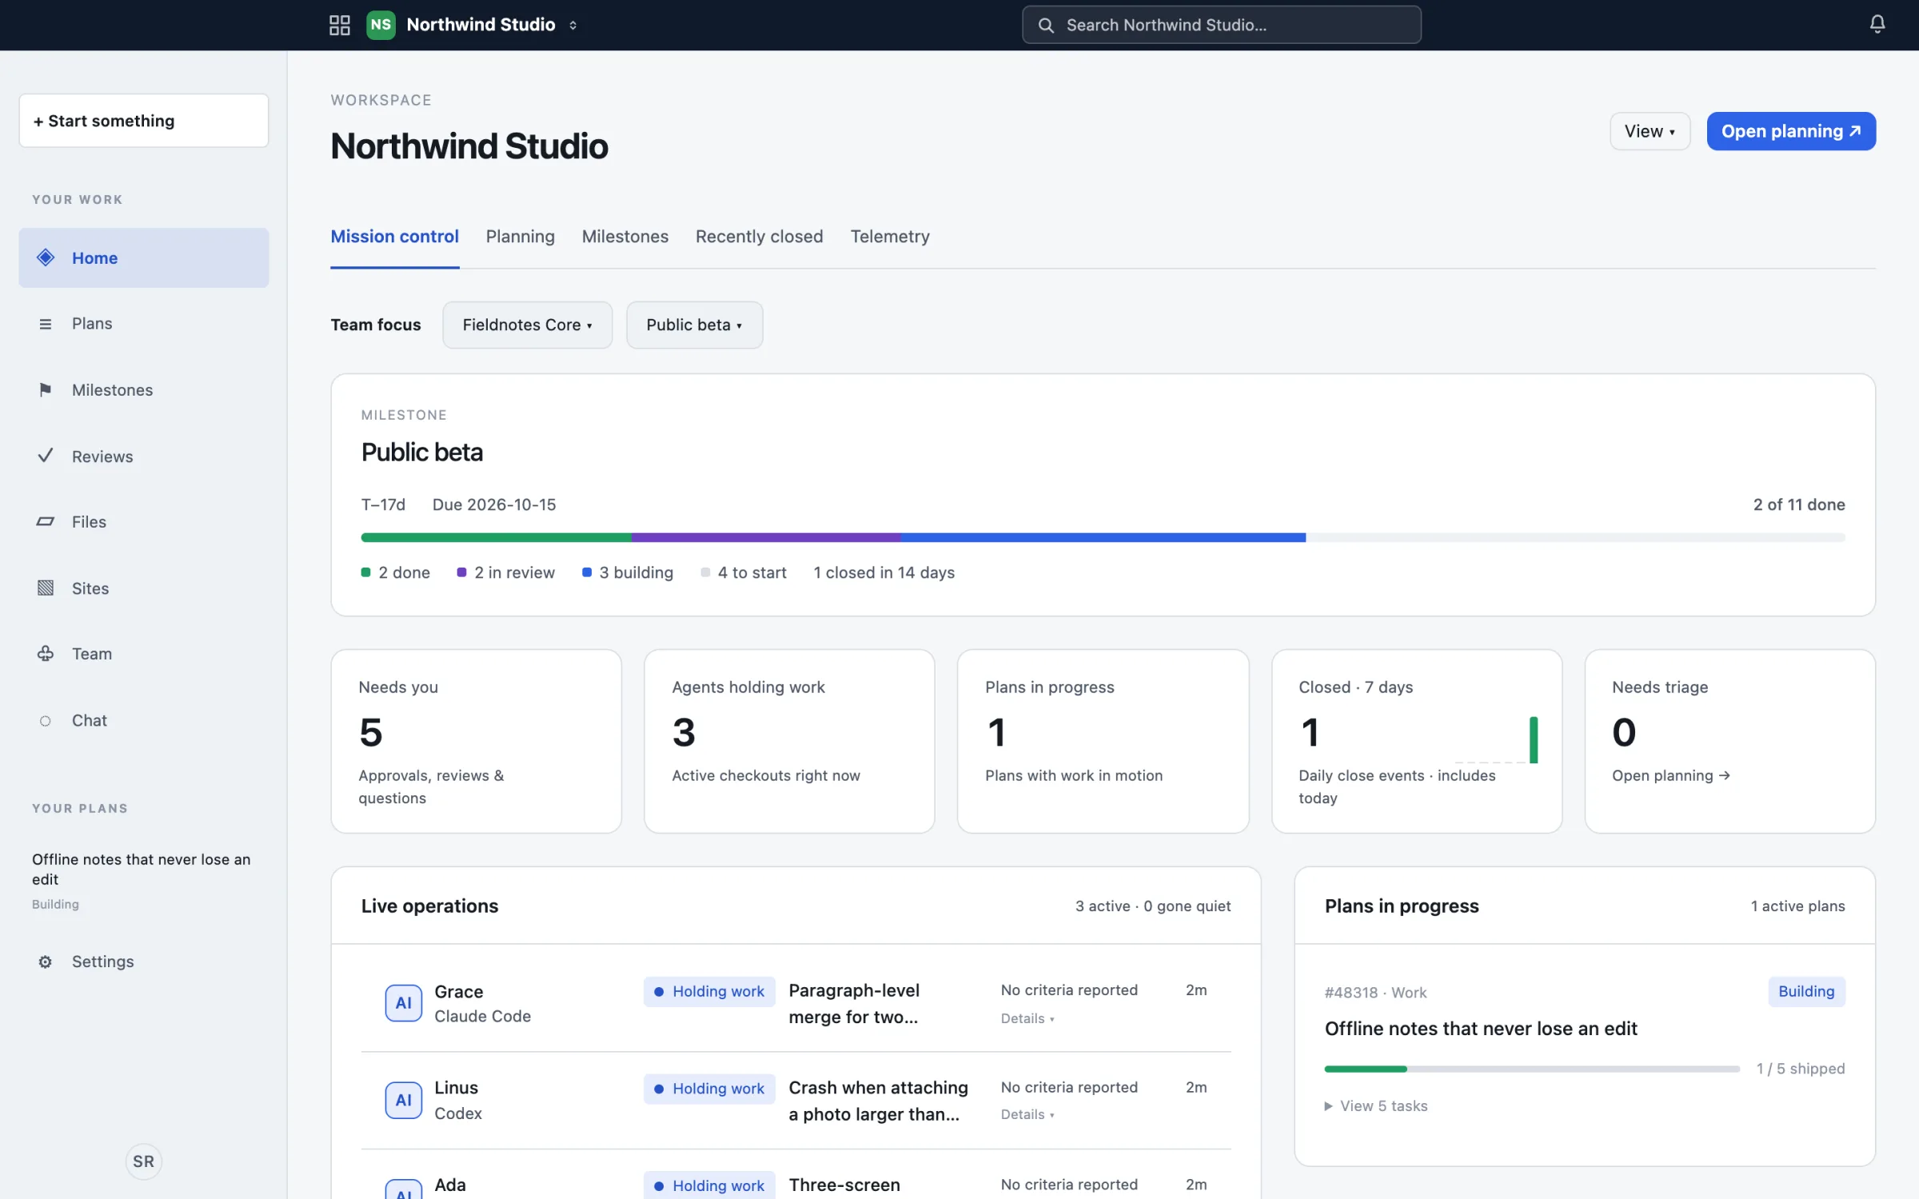Click the Files icon in sidebar
The height and width of the screenshot is (1199, 1919).
pyautogui.click(x=46, y=521)
